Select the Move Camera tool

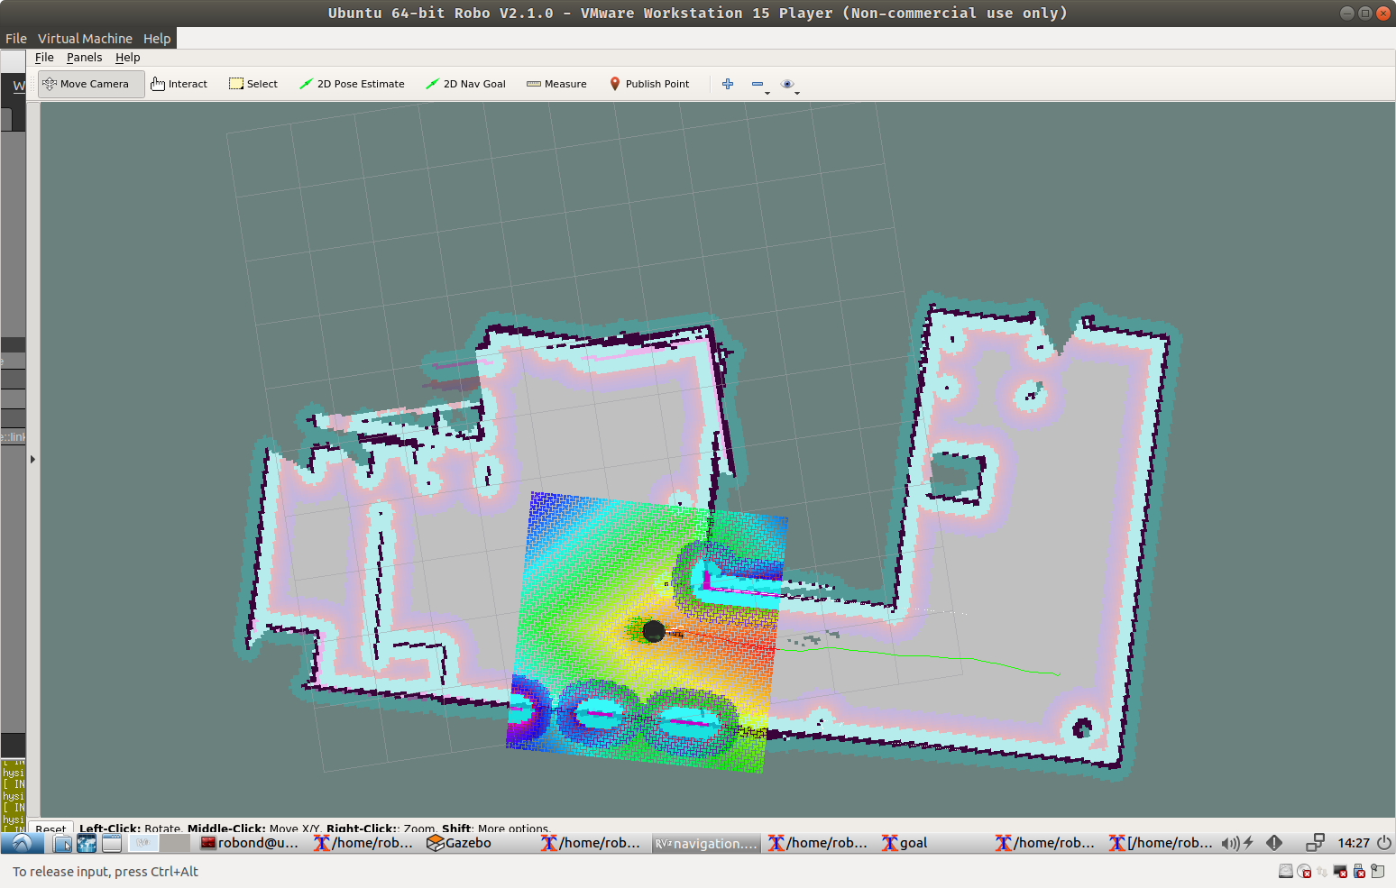[91, 84]
